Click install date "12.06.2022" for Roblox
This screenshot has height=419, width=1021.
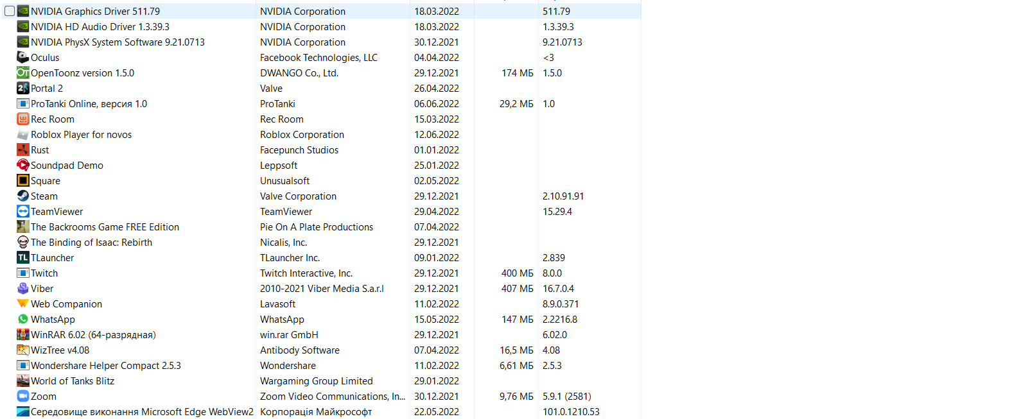pos(437,135)
